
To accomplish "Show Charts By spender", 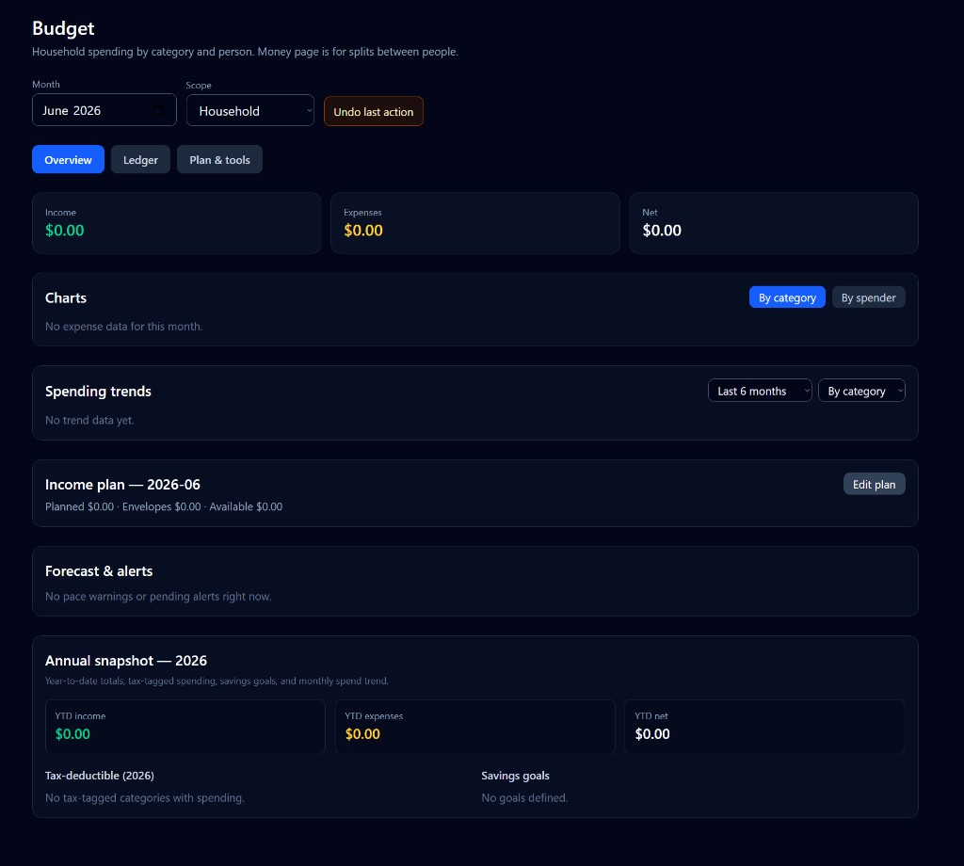I will tap(868, 297).
